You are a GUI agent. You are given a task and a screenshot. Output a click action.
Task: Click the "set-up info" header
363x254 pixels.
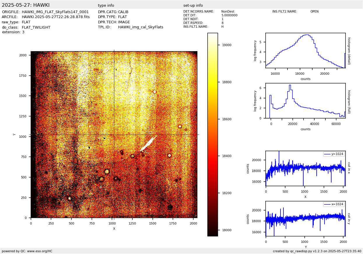point(193,6)
